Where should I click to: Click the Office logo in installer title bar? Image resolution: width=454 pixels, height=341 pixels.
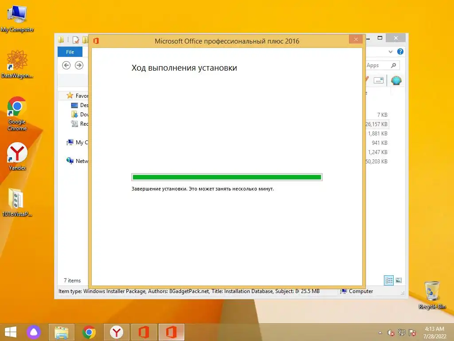point(96,41)
